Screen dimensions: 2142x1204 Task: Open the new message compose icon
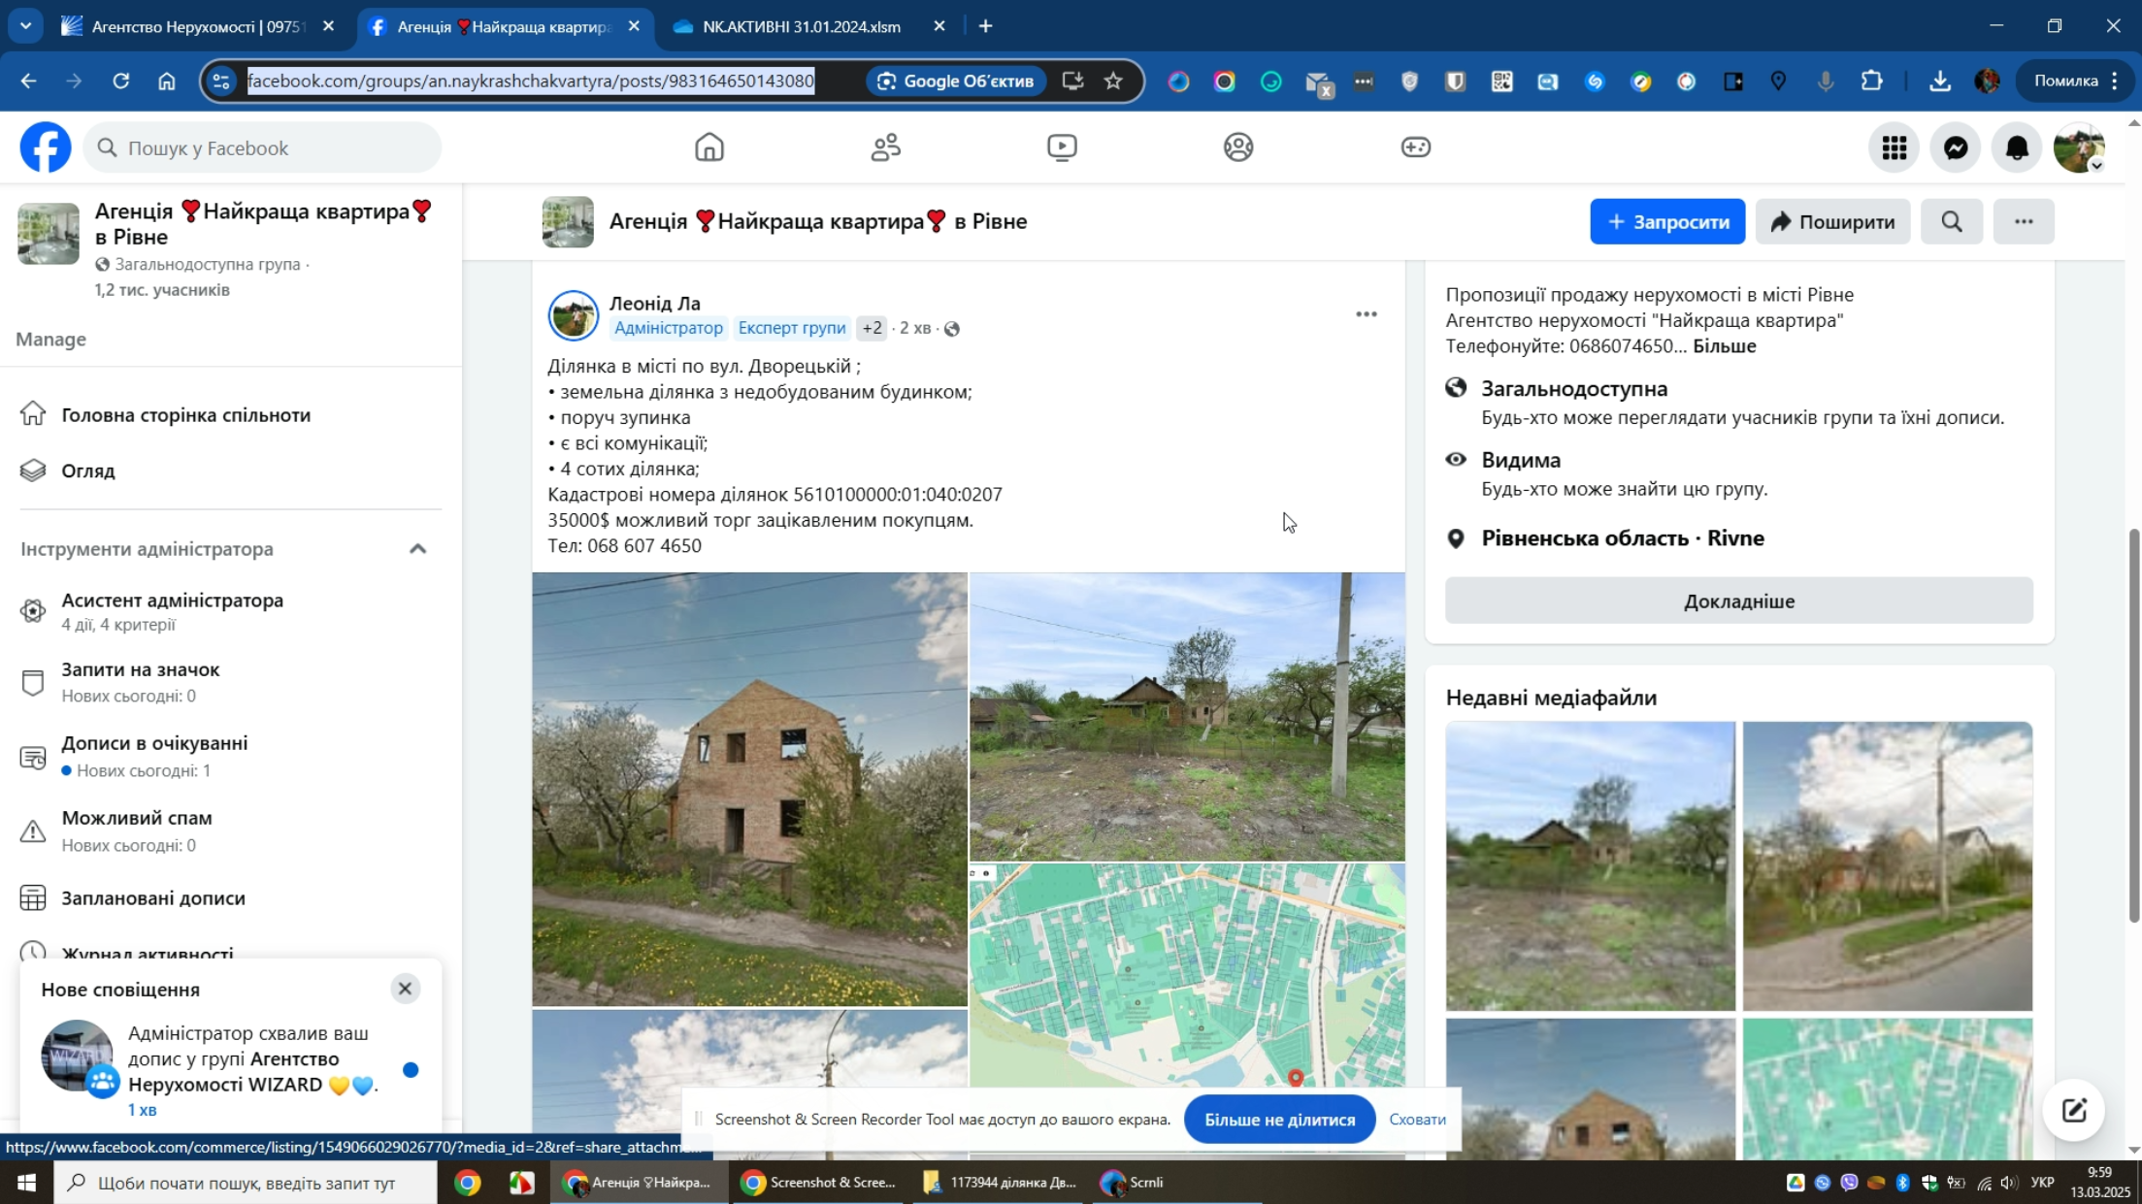(x=2073, y=1110)
